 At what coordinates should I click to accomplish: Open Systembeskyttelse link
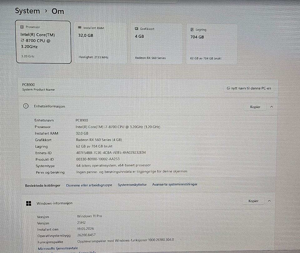(x=132, y=184)
